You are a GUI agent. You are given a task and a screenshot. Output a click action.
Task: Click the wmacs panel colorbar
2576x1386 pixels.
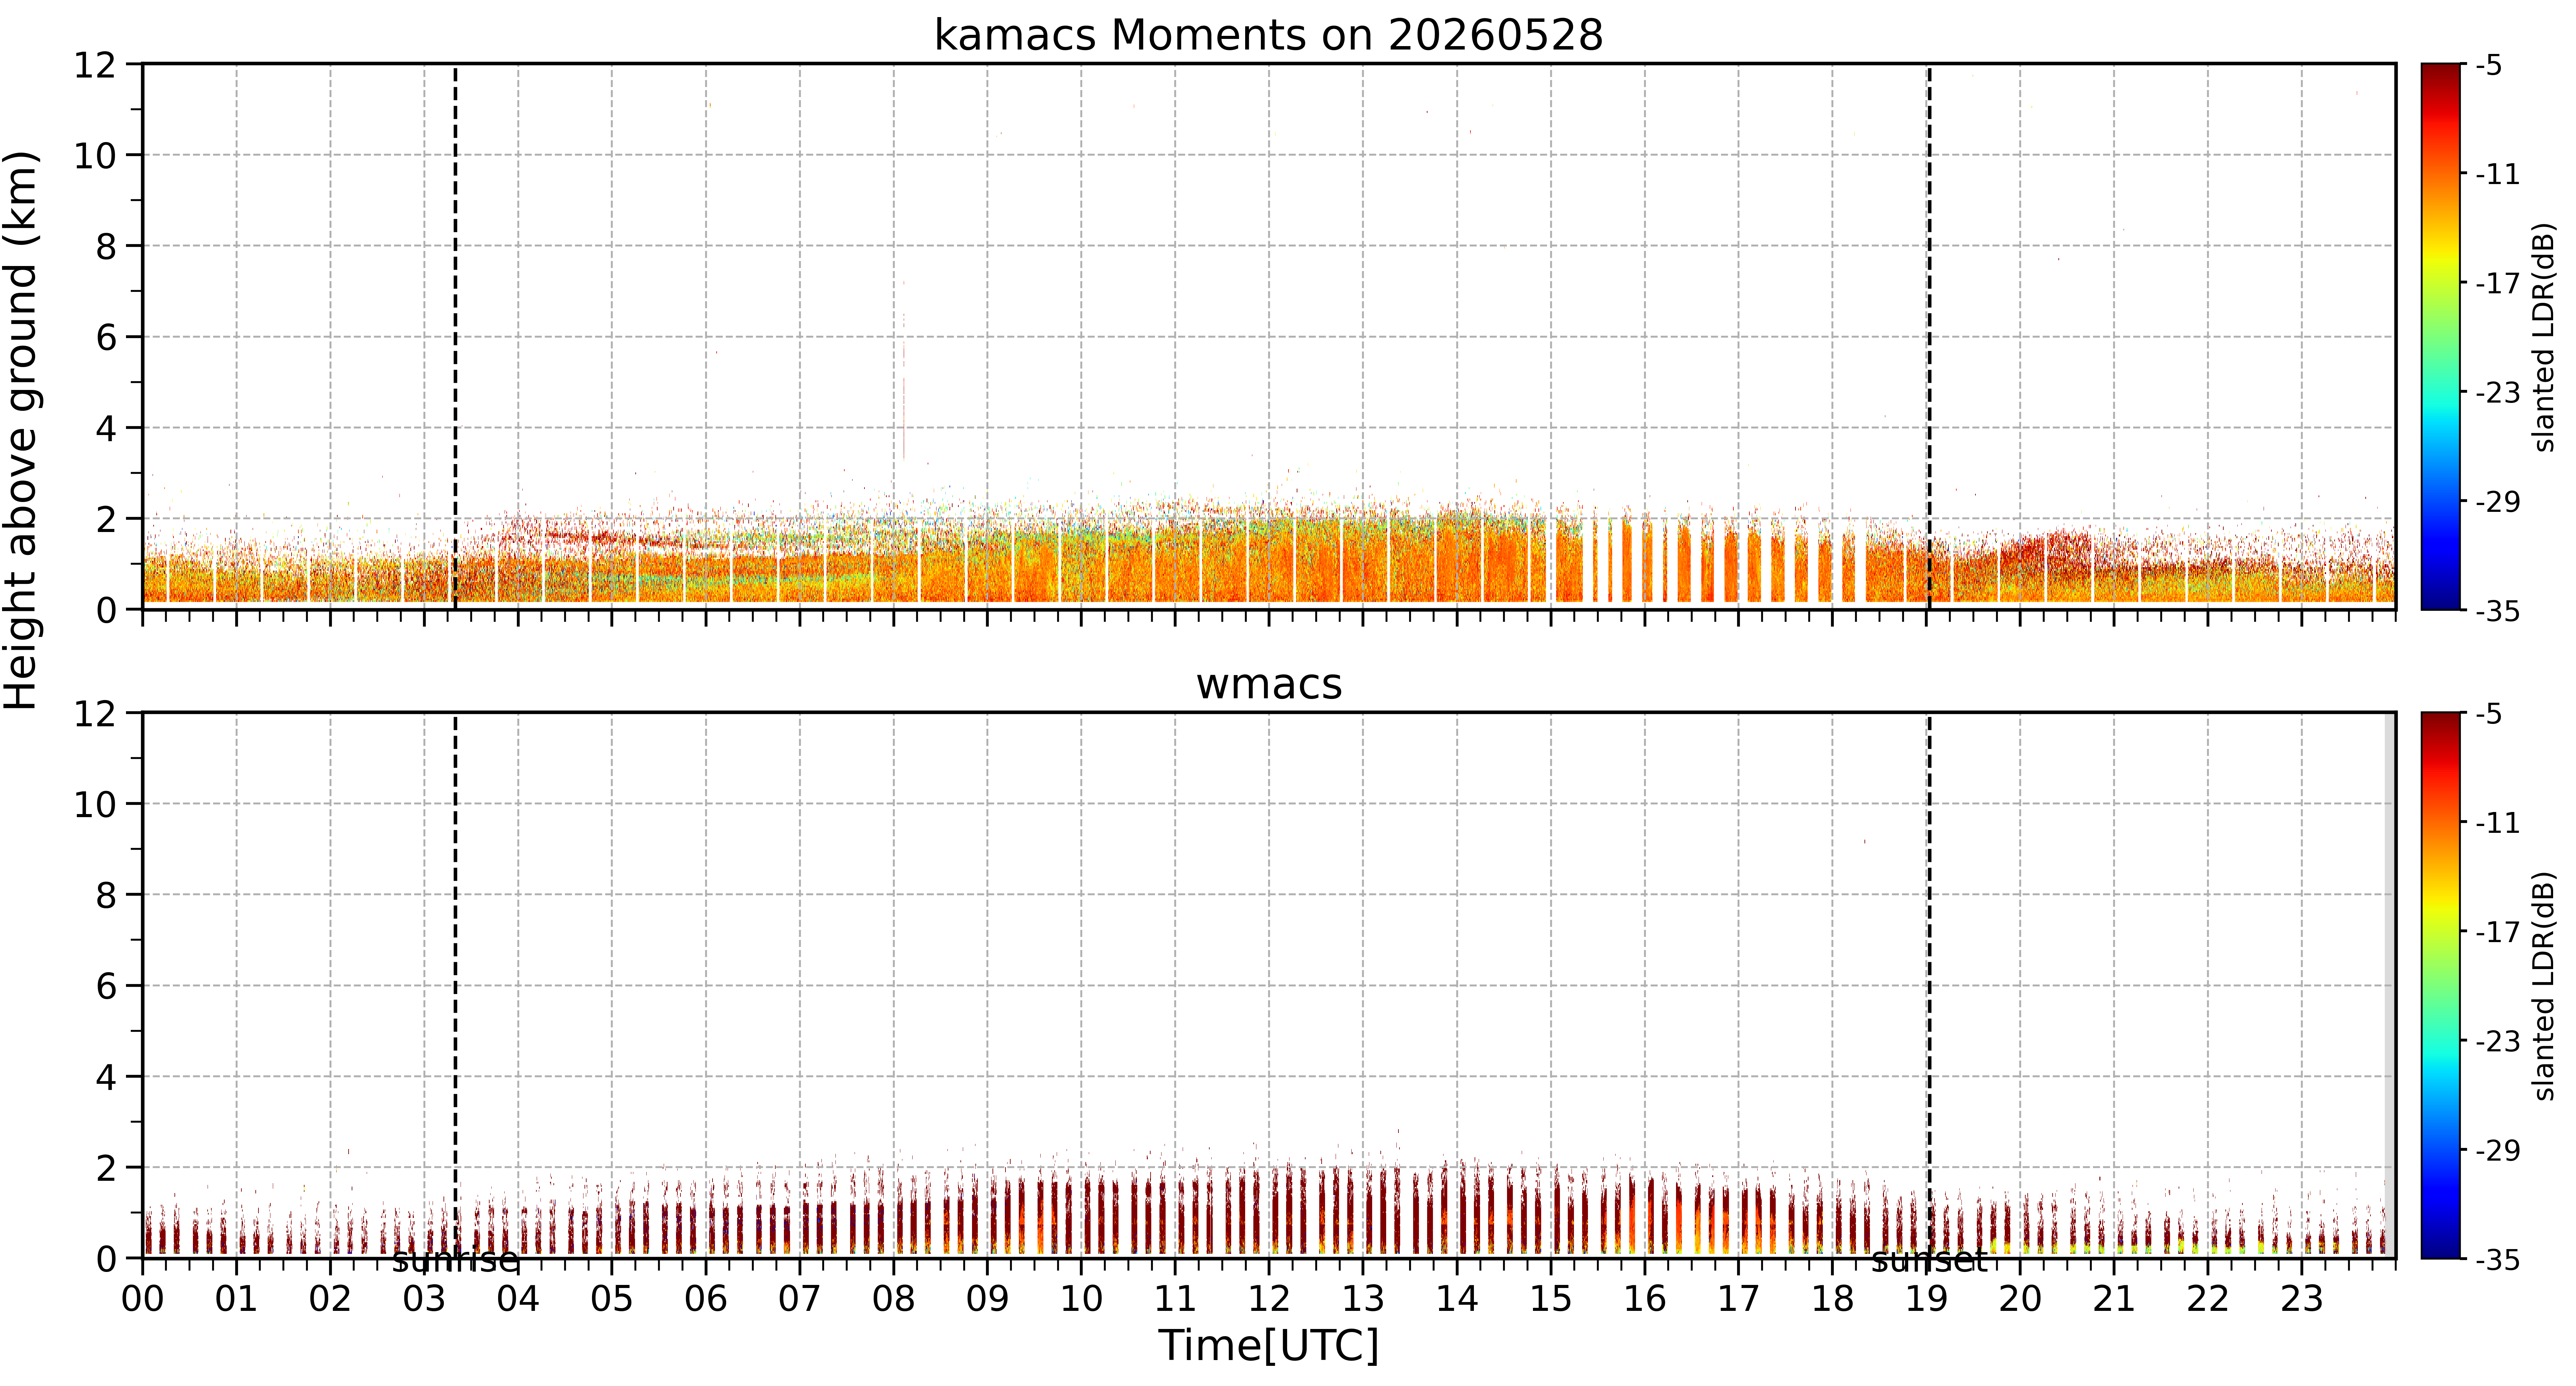tap(2441, 985)
